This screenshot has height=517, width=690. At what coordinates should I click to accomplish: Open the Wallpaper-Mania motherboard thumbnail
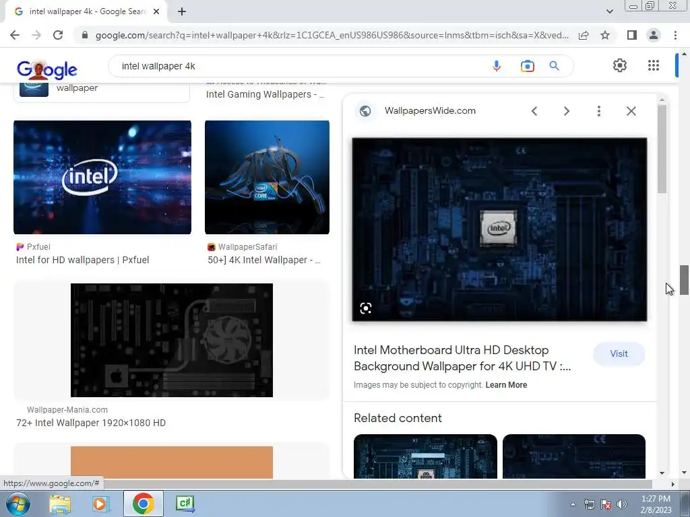pyautogui.click(x=172, y=340)
